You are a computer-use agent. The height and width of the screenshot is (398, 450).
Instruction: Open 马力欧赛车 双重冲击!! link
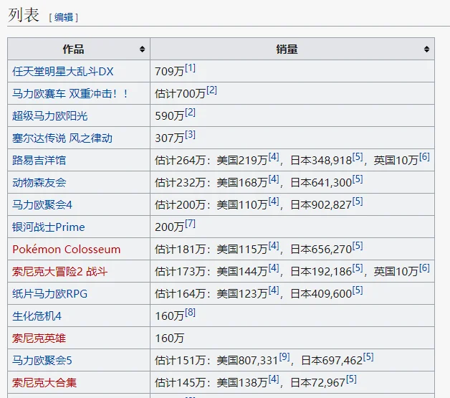(x=70, y=94)
